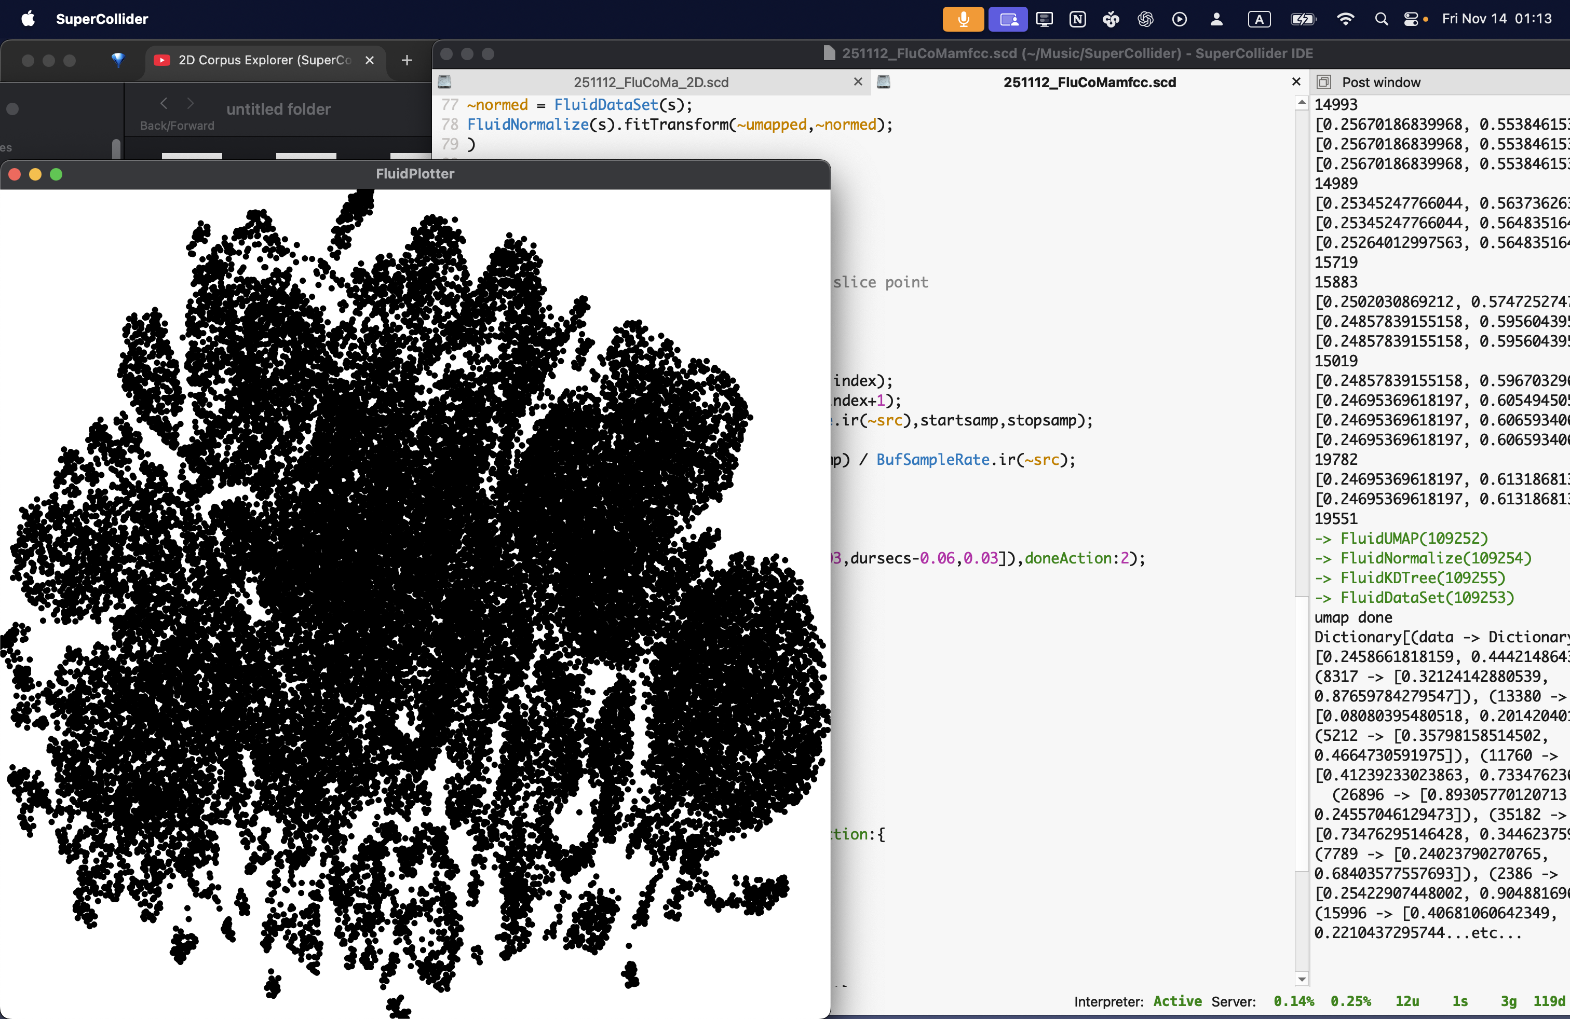Screen dimensions: 1570x1019
Task: Open Control Center toggles
Action: tap(1411, 19)
